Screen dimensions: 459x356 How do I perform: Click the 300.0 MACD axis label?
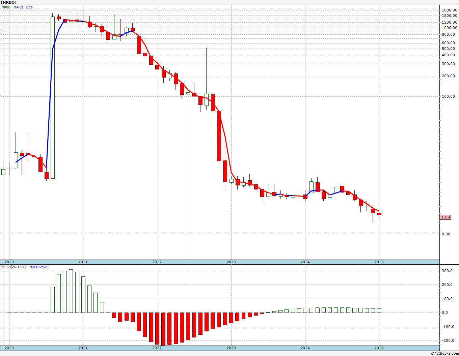coord(448,271)
